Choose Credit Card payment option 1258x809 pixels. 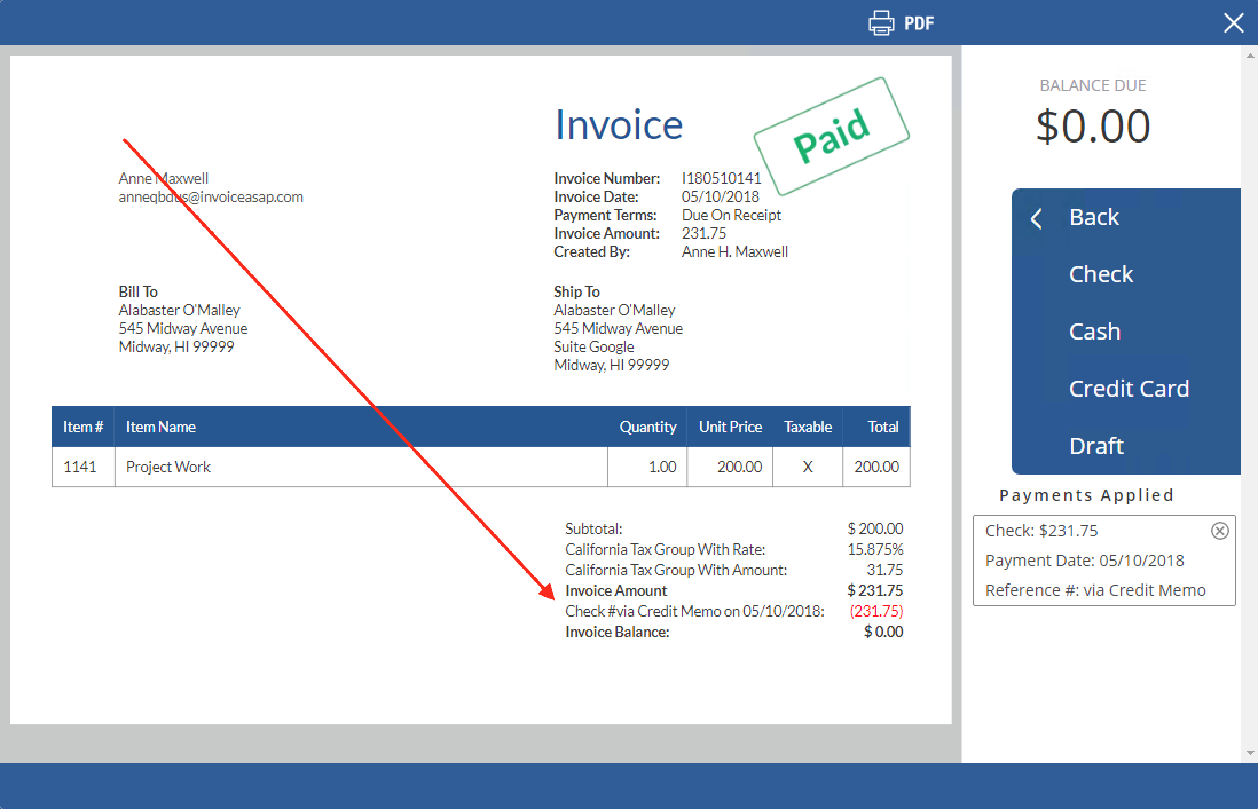(x=1129, y=388)
